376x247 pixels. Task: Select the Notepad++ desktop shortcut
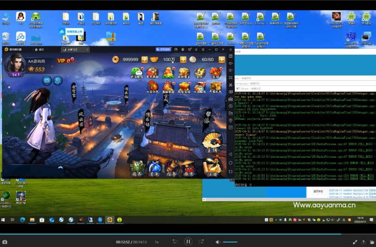tap(261, 18)
